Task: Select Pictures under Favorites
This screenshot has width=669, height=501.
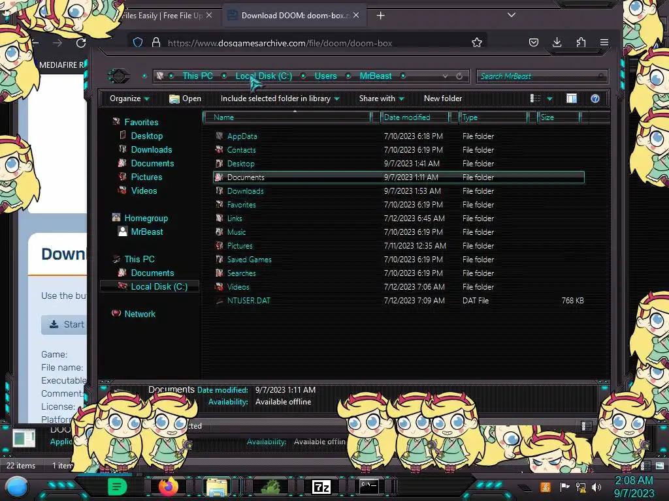Action: [x=141, y=177]
